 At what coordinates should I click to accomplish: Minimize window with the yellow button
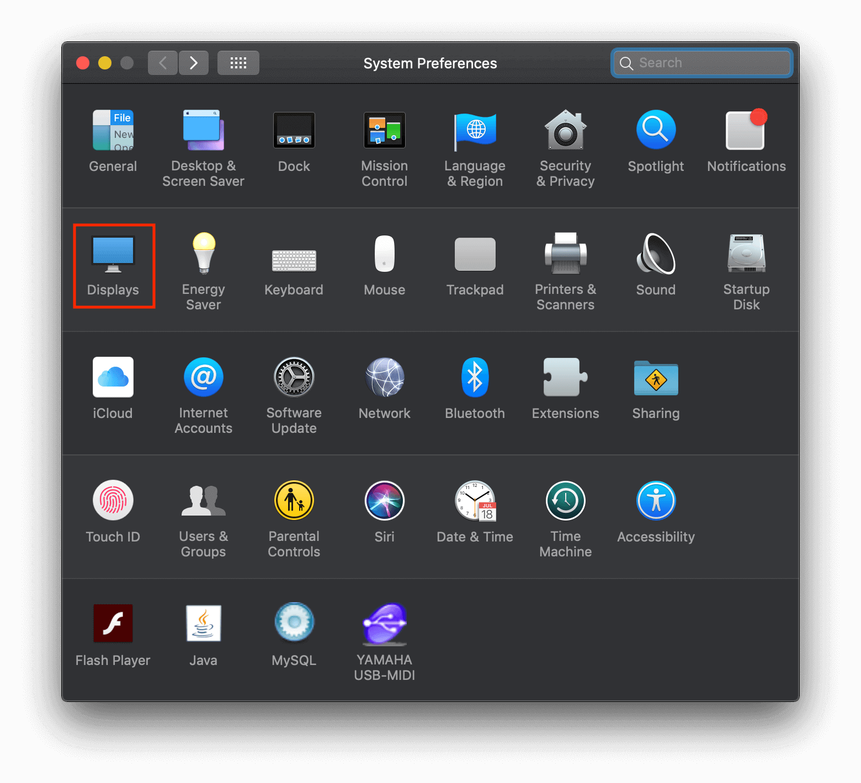click(x=105, y=63)
